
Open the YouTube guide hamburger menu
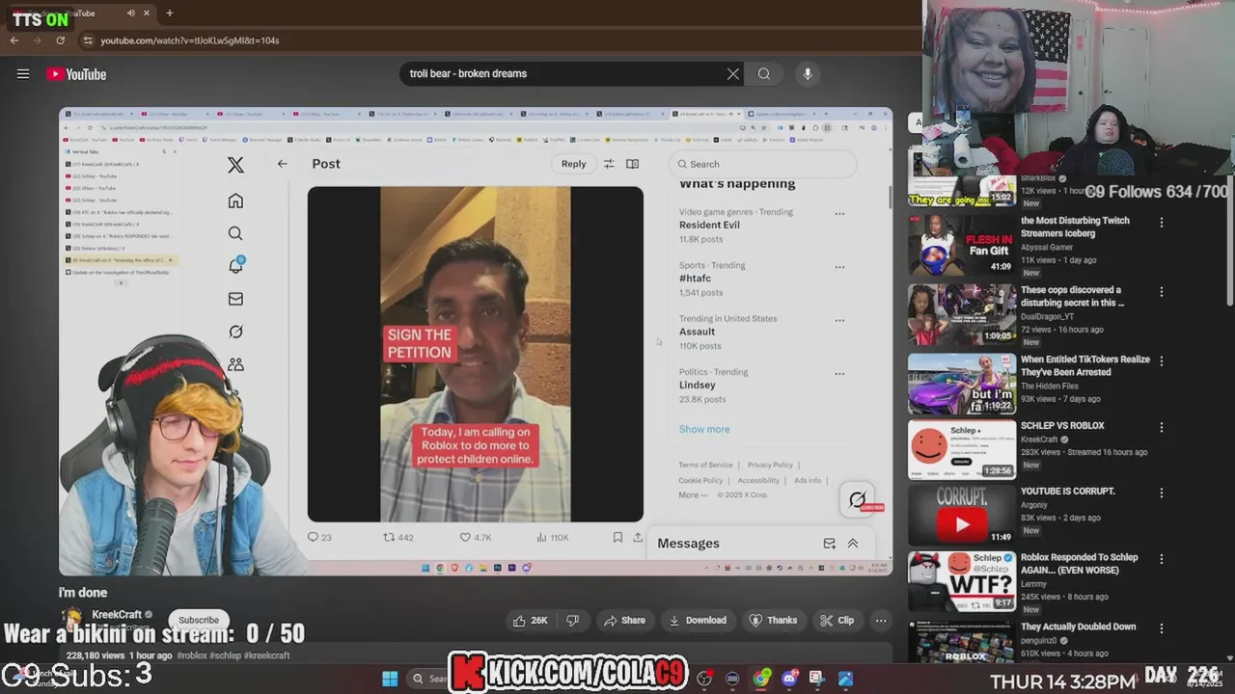click(x=23, y=74)
